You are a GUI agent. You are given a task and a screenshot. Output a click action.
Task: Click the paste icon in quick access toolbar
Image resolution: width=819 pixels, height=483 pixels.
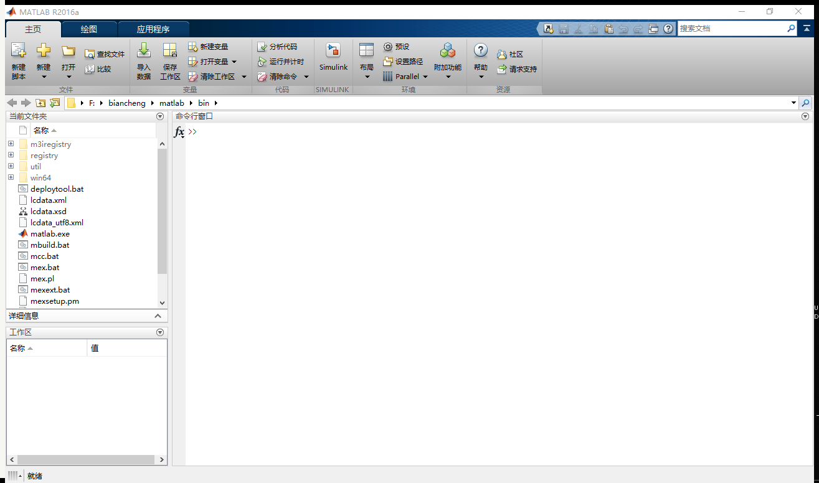coord(608,29)
